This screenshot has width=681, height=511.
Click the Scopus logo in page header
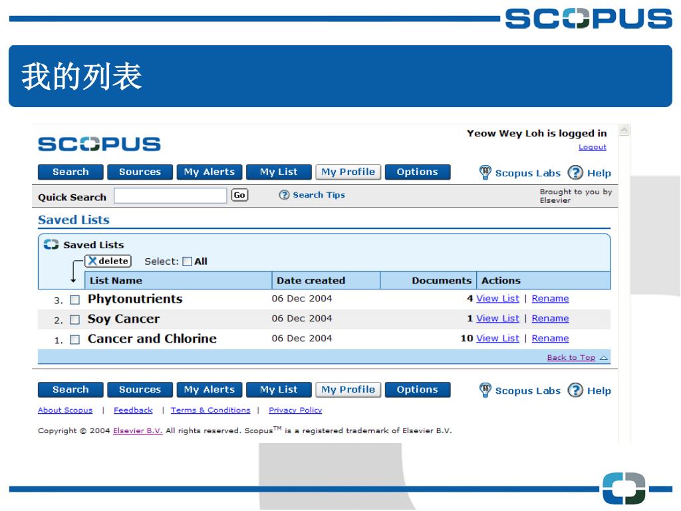point(100,144)
